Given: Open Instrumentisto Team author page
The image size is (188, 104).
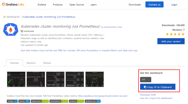Looking at the screenshot, I should coord(113,27).
